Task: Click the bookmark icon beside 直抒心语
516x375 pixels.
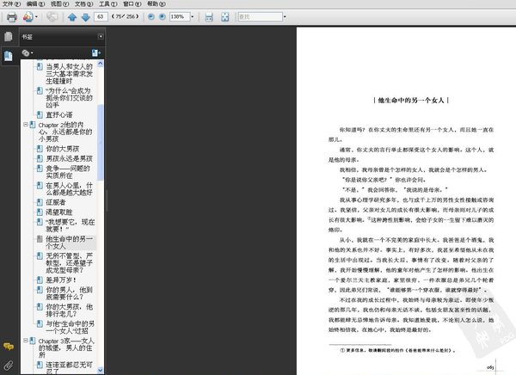Action: tap(40, 114)
